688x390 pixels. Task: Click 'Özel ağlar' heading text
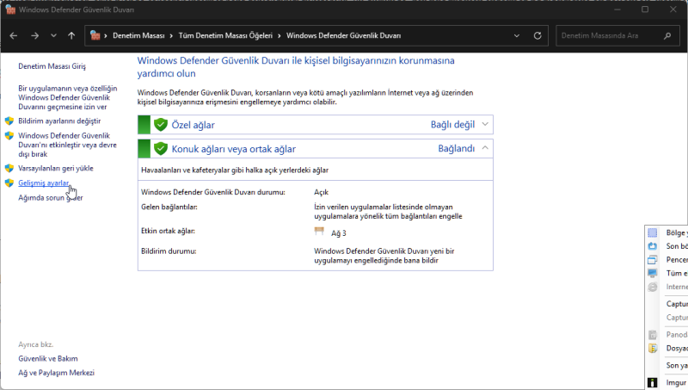193,125
